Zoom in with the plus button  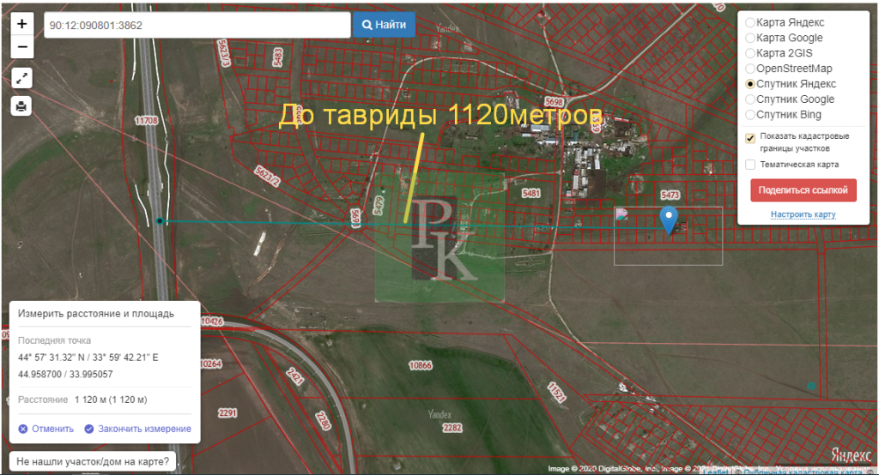tap(22, 24)
